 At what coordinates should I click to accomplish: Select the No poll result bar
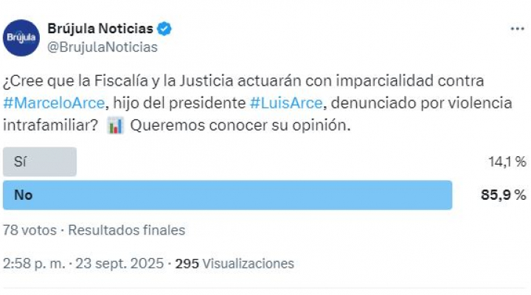[x=228, y=195]
